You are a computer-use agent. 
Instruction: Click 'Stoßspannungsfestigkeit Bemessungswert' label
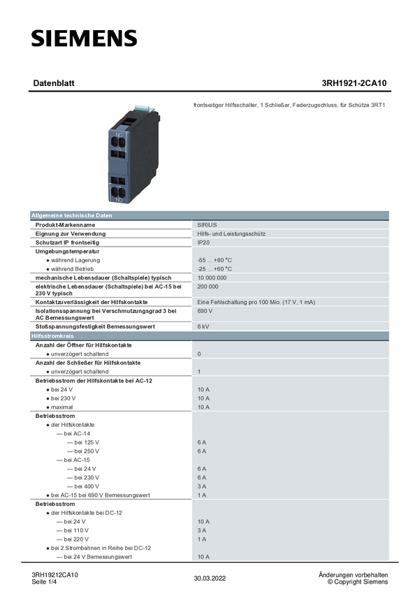pos(95,326)
